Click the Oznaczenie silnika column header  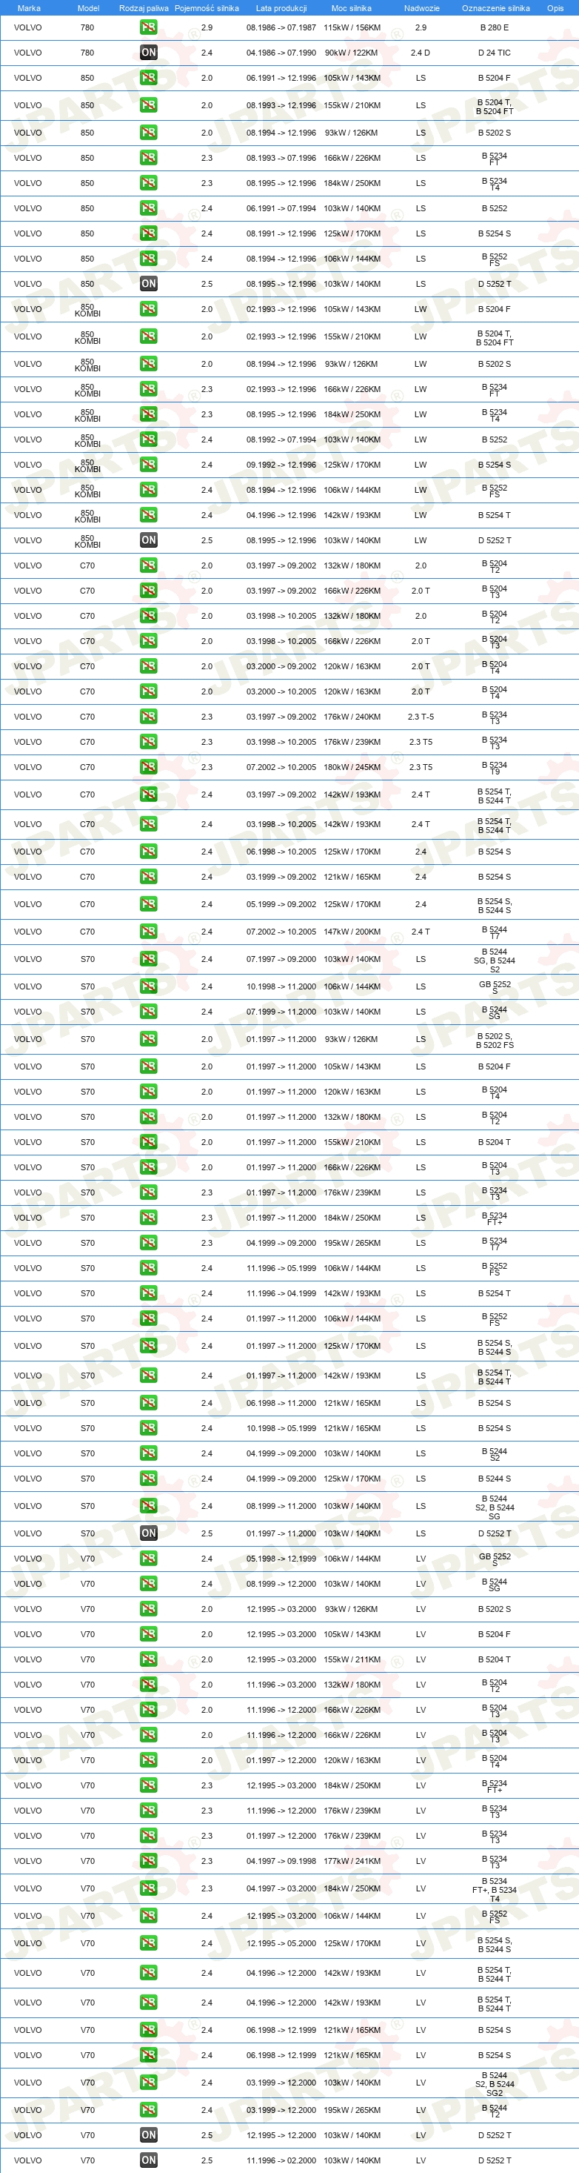[495, 7]
